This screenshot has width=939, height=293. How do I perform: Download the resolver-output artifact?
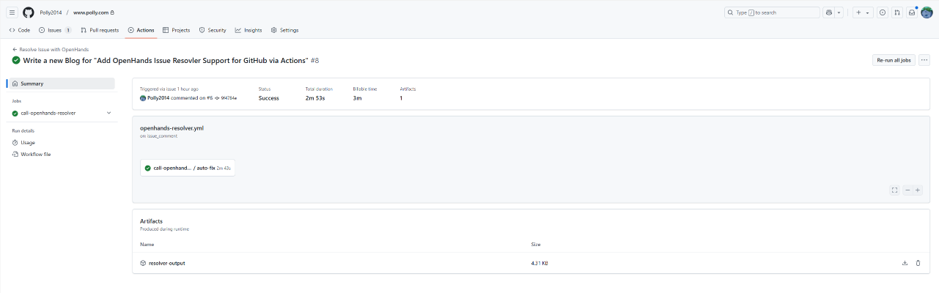click(x=905, y=262)
